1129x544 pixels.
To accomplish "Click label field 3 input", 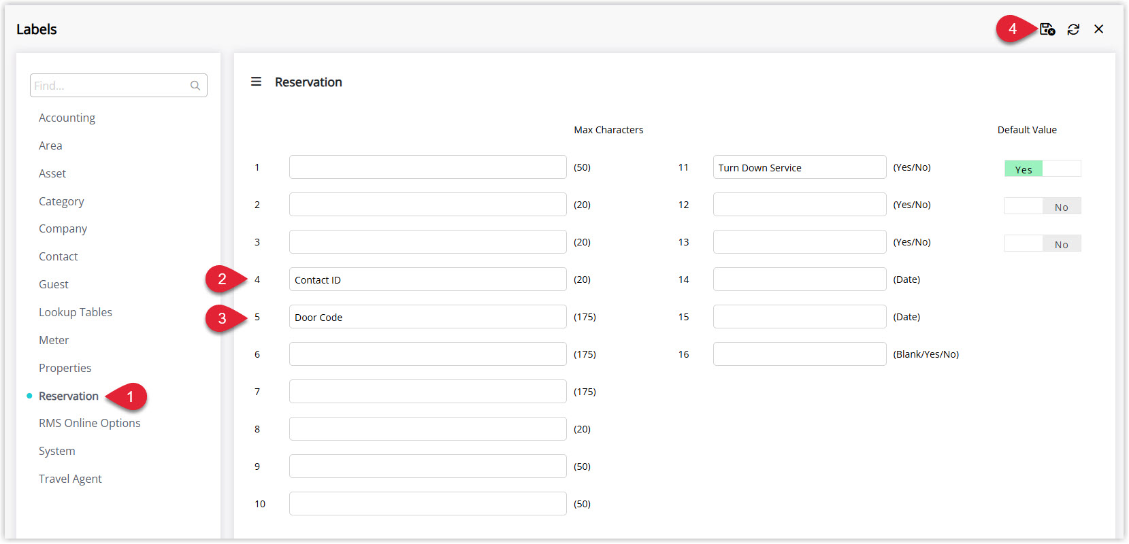I will [x=427, y=242].
